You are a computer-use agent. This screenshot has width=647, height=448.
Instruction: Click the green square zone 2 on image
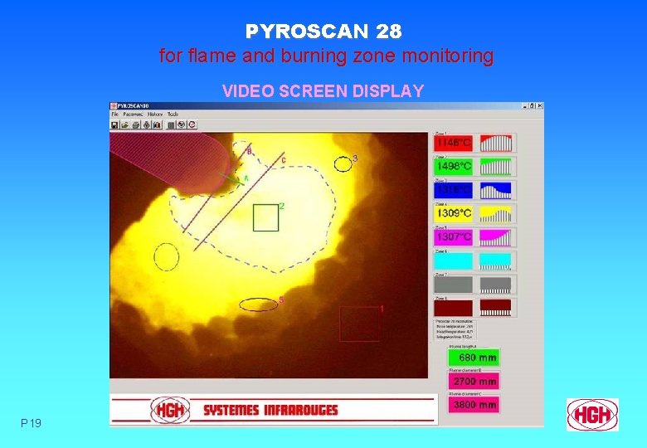[x=265, y=217]
